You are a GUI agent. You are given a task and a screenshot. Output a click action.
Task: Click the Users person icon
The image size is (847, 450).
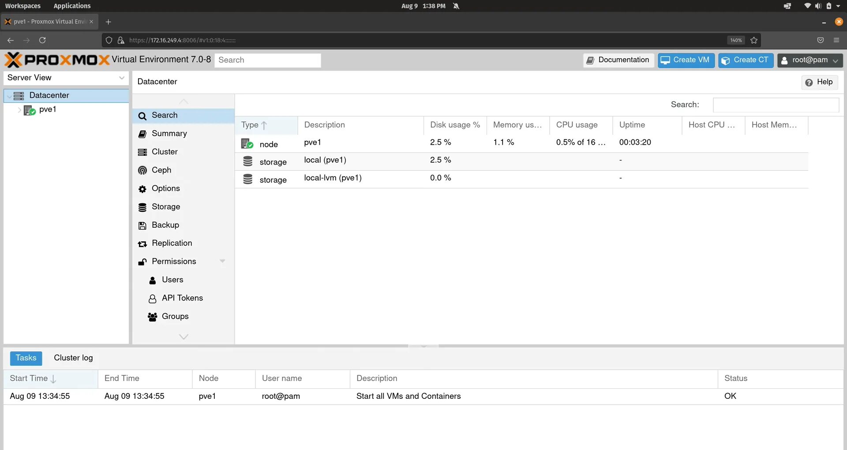[x=153, y=280]
